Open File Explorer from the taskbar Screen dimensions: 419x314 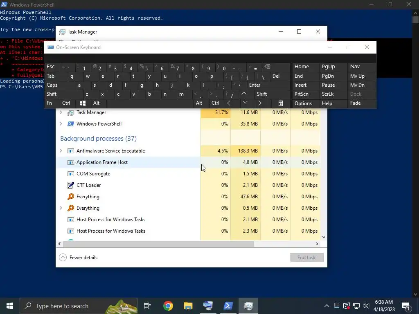pos(188,306)
